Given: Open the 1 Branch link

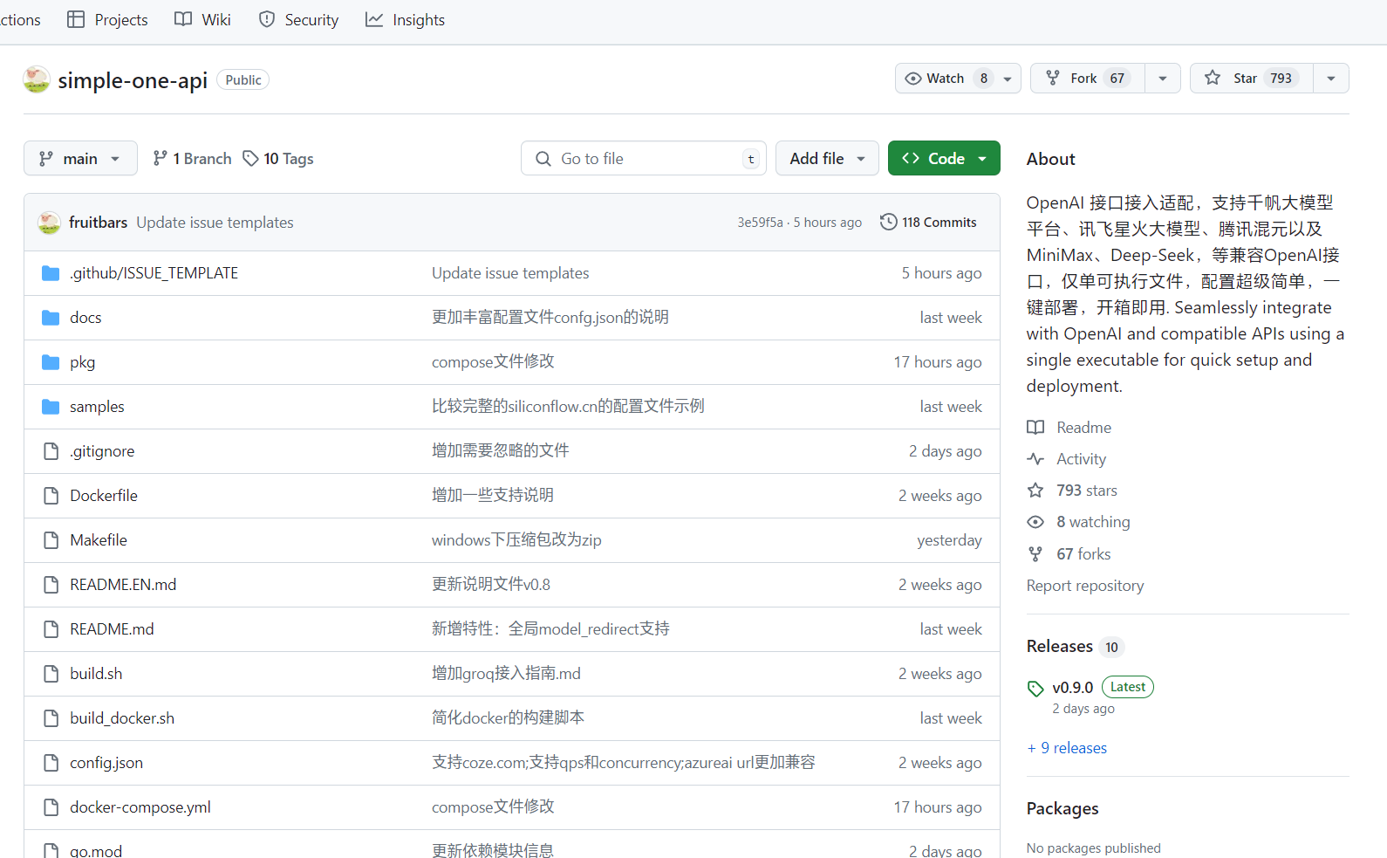Looking at the screenshot, I should pos(193,158).
